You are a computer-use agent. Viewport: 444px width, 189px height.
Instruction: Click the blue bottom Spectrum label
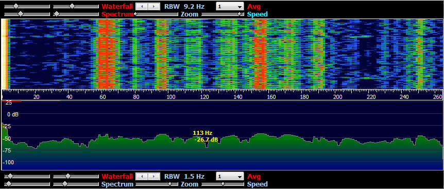click(x=117, y=184)
